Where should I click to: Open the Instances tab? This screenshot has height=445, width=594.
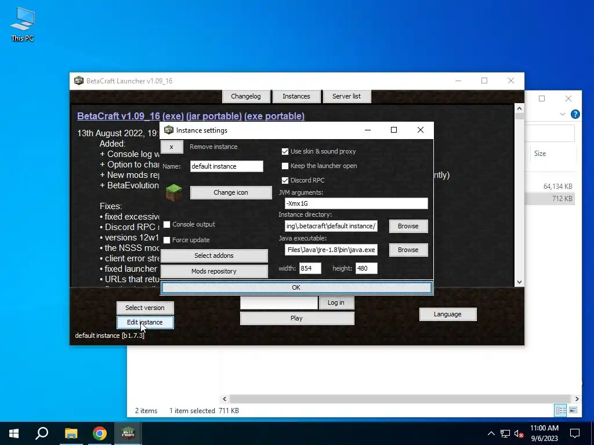coord(296,96)
